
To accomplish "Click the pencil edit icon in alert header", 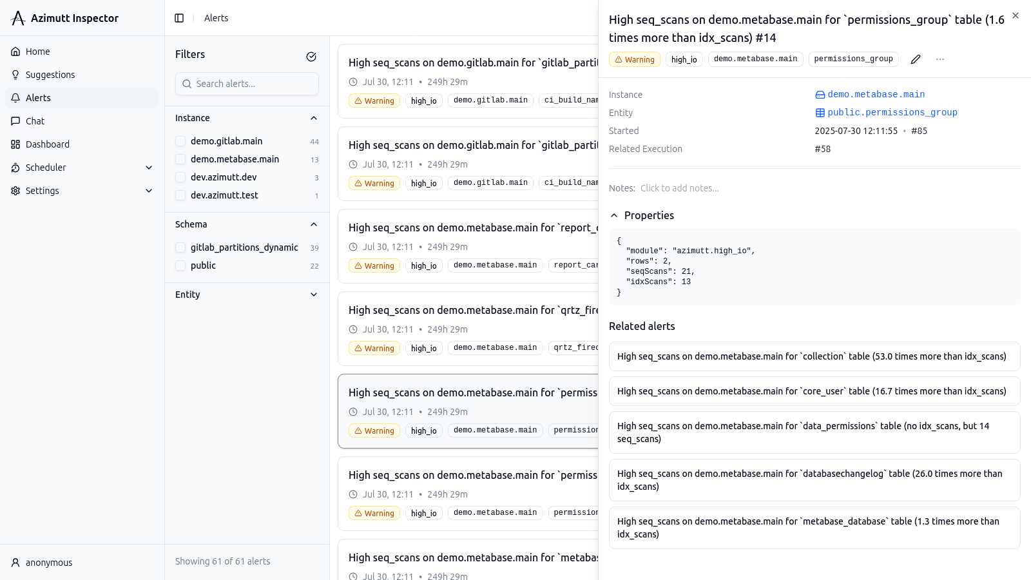I will [x=916, y=59].
